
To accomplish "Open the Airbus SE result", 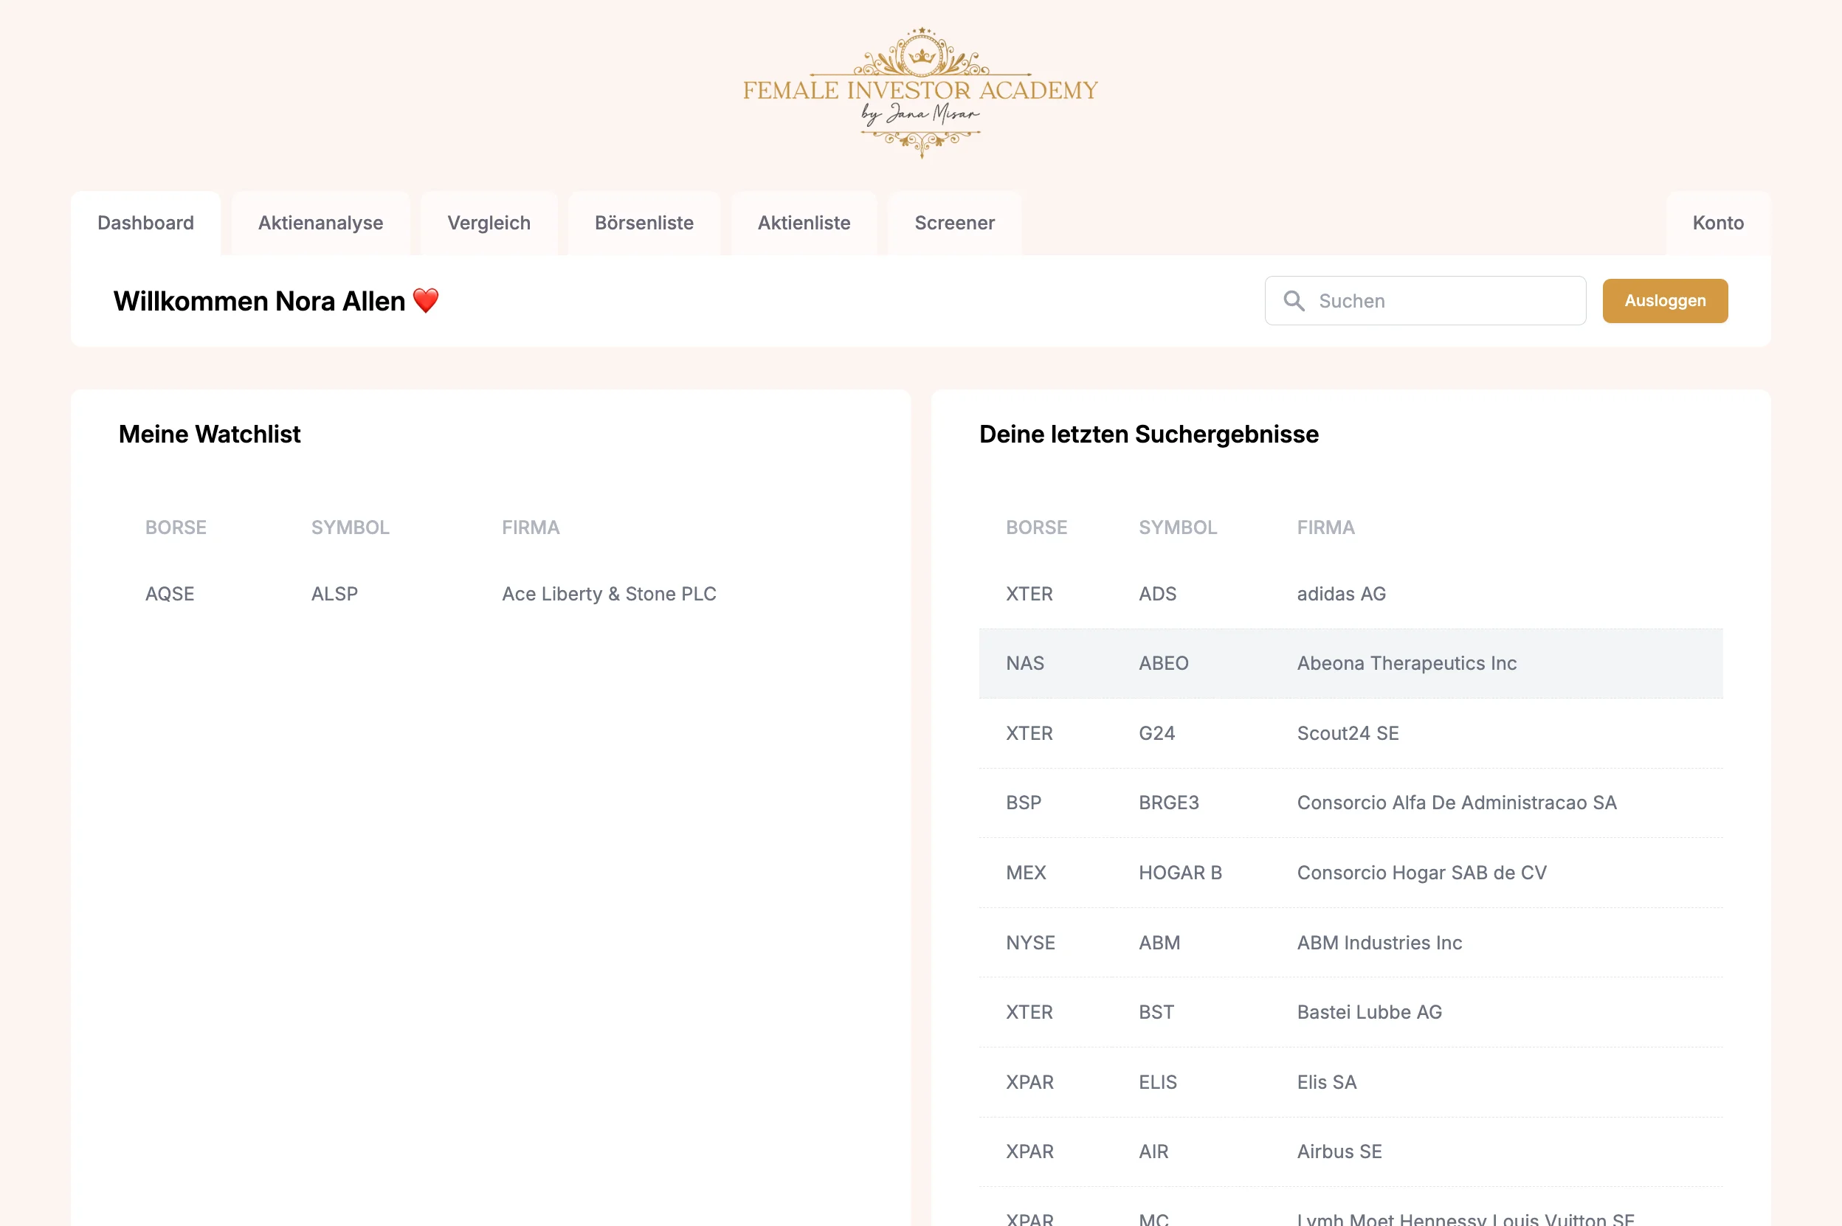I will tap(1339, 1151).
